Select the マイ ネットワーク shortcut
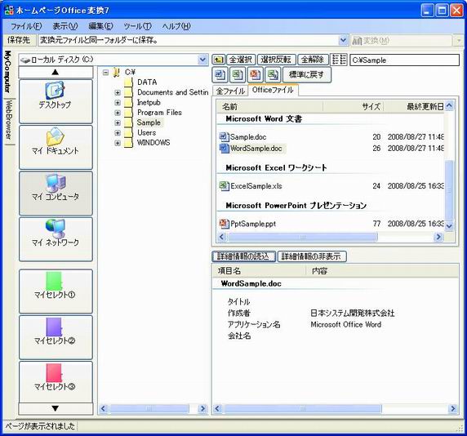 tap(56, 239)
